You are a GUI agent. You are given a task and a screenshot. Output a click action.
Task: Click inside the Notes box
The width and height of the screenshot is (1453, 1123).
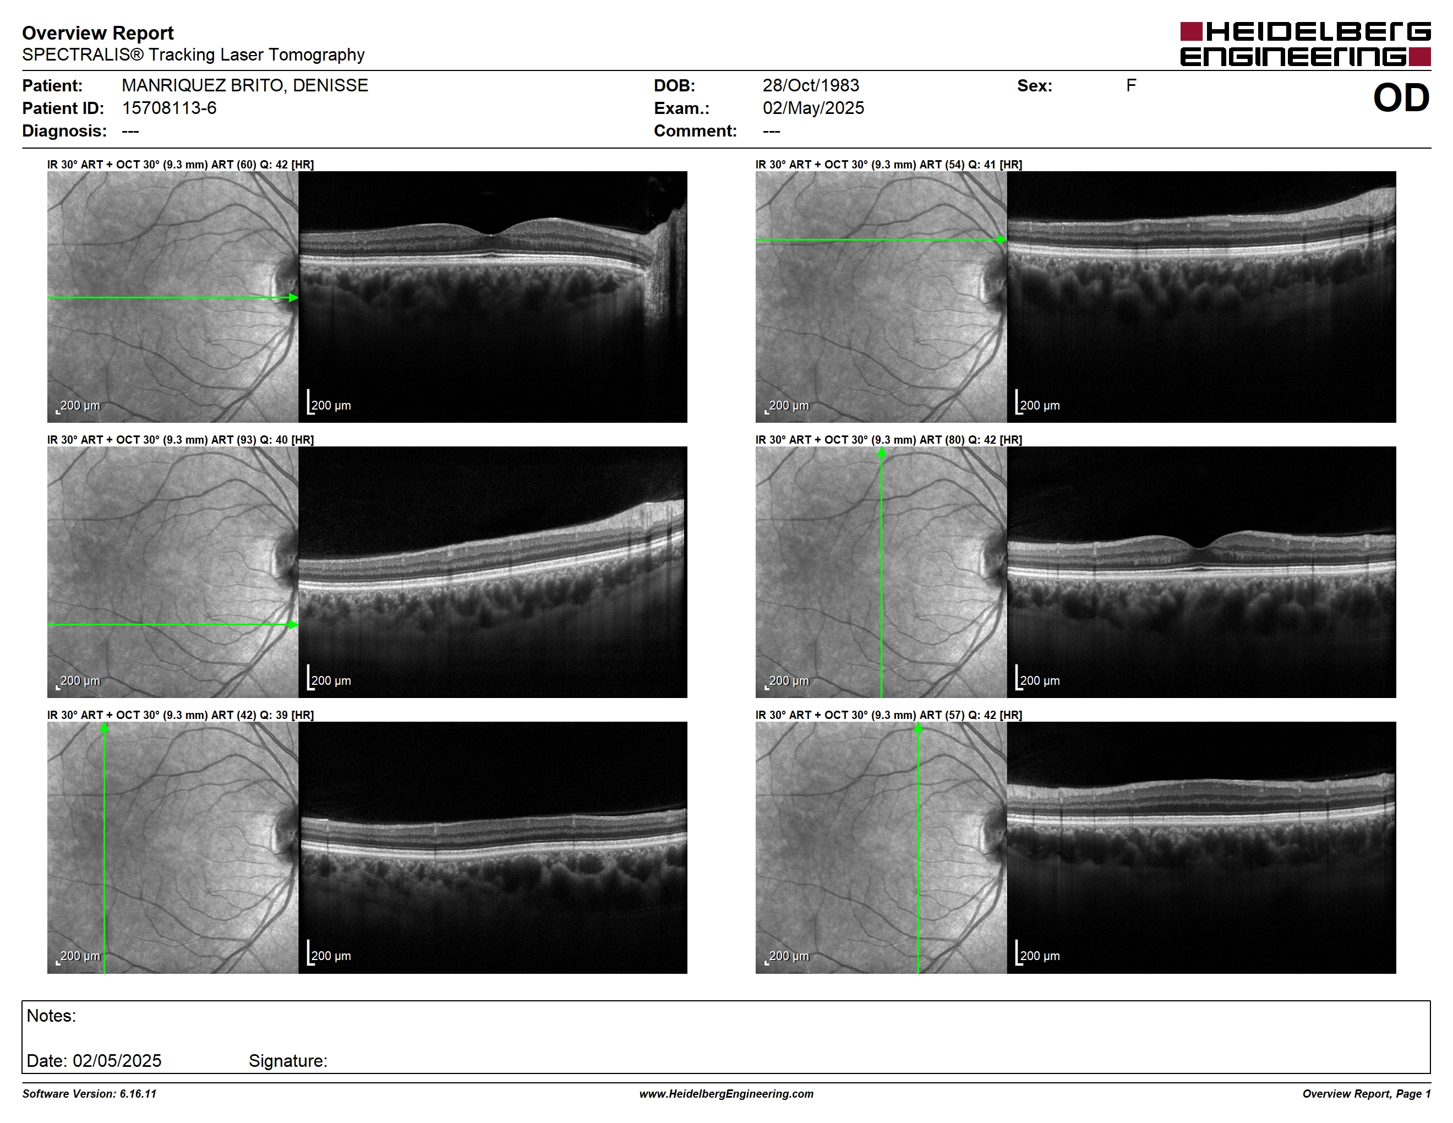click(726, 1037)
